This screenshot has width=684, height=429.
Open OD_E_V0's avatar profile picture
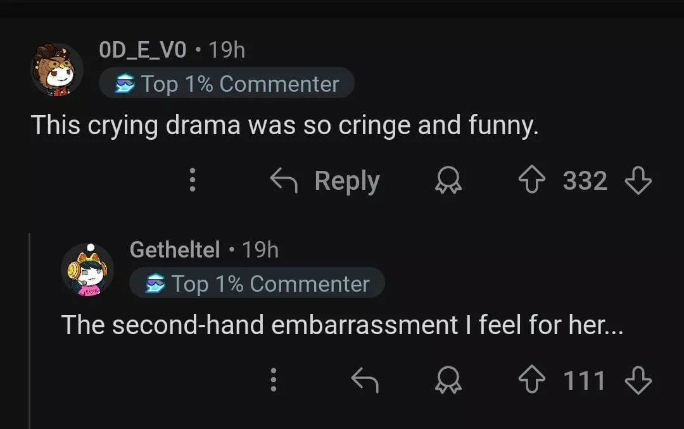[58, 70]
